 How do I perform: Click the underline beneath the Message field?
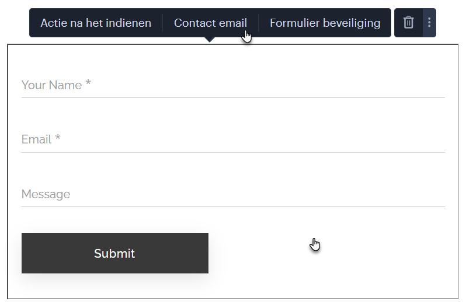point(234,206)
